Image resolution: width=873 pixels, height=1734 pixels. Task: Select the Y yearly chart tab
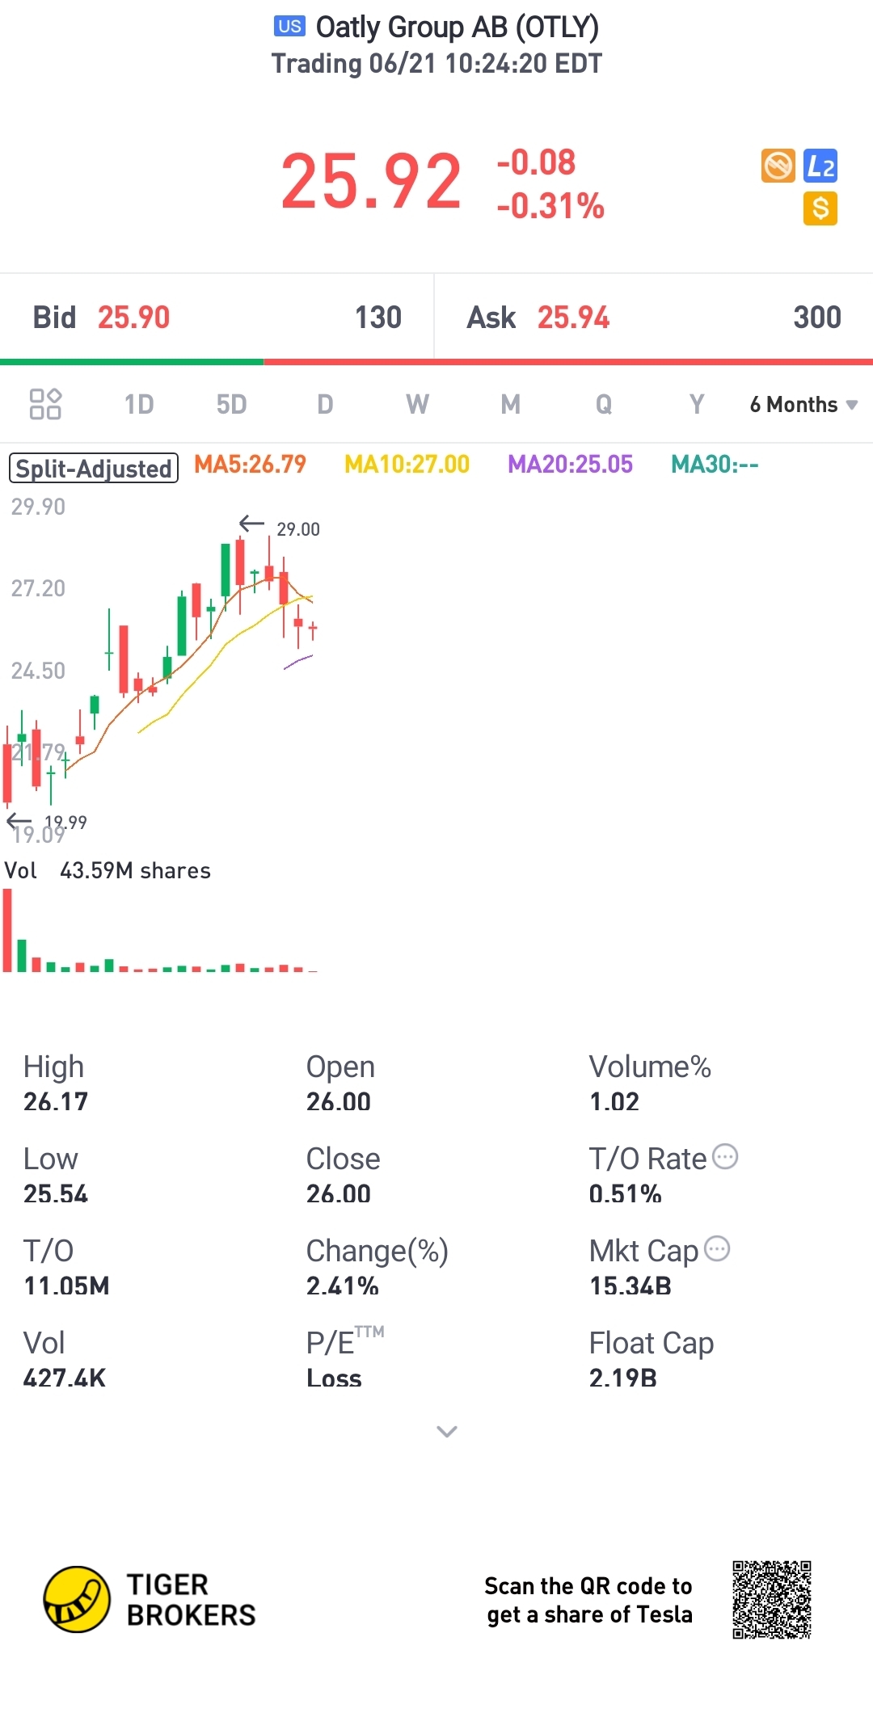pos(697,404)
